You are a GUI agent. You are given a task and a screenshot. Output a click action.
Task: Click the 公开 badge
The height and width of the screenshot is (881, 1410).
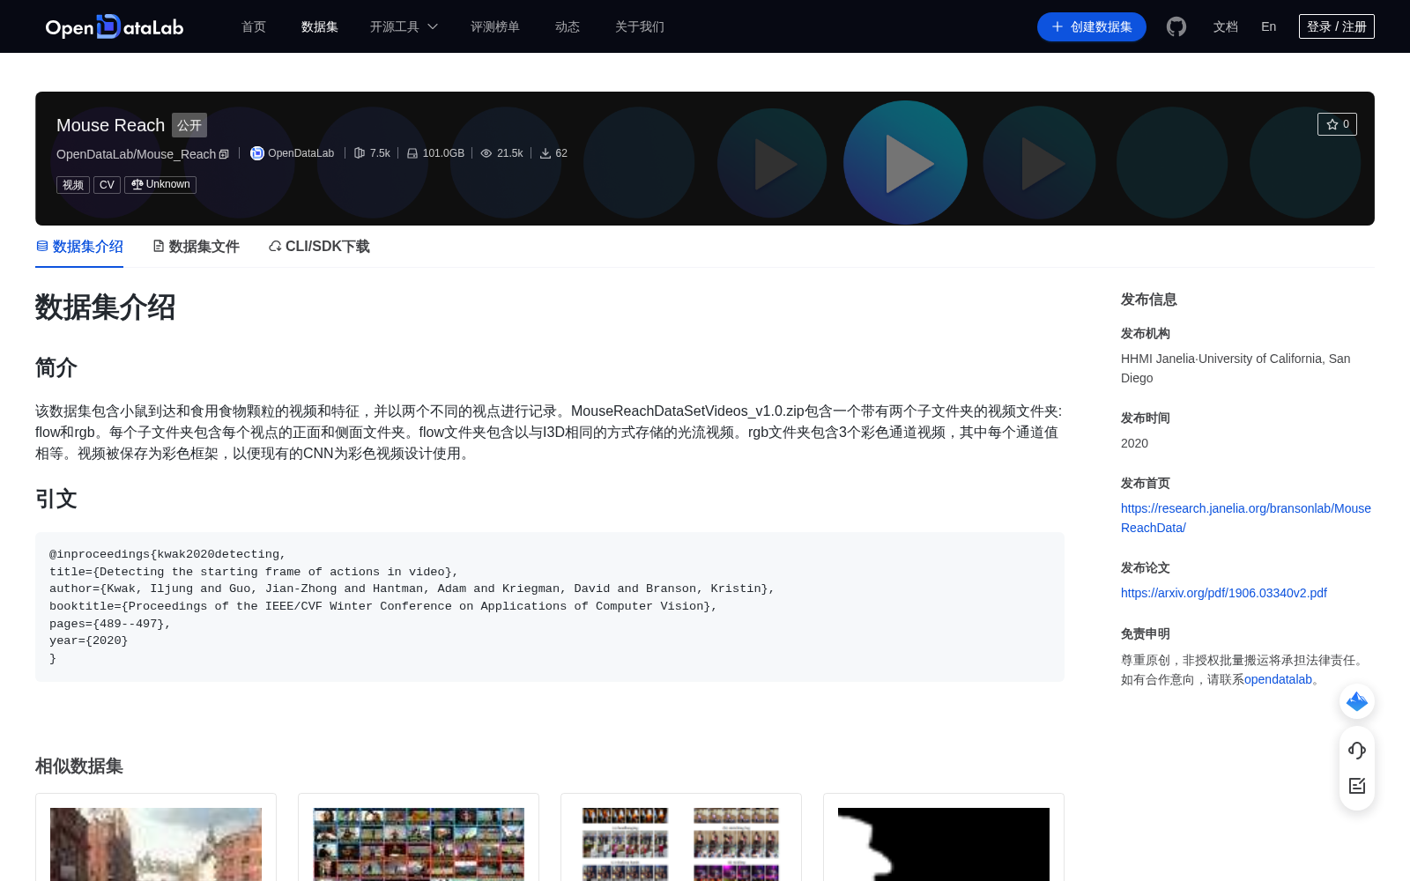[x=189, y=125]
